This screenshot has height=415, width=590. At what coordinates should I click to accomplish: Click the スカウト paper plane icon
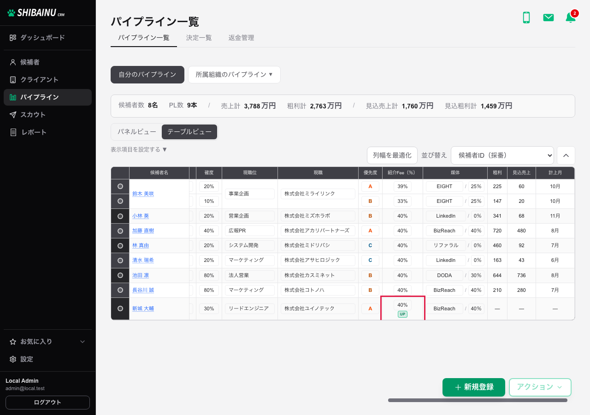coord(13,115)
